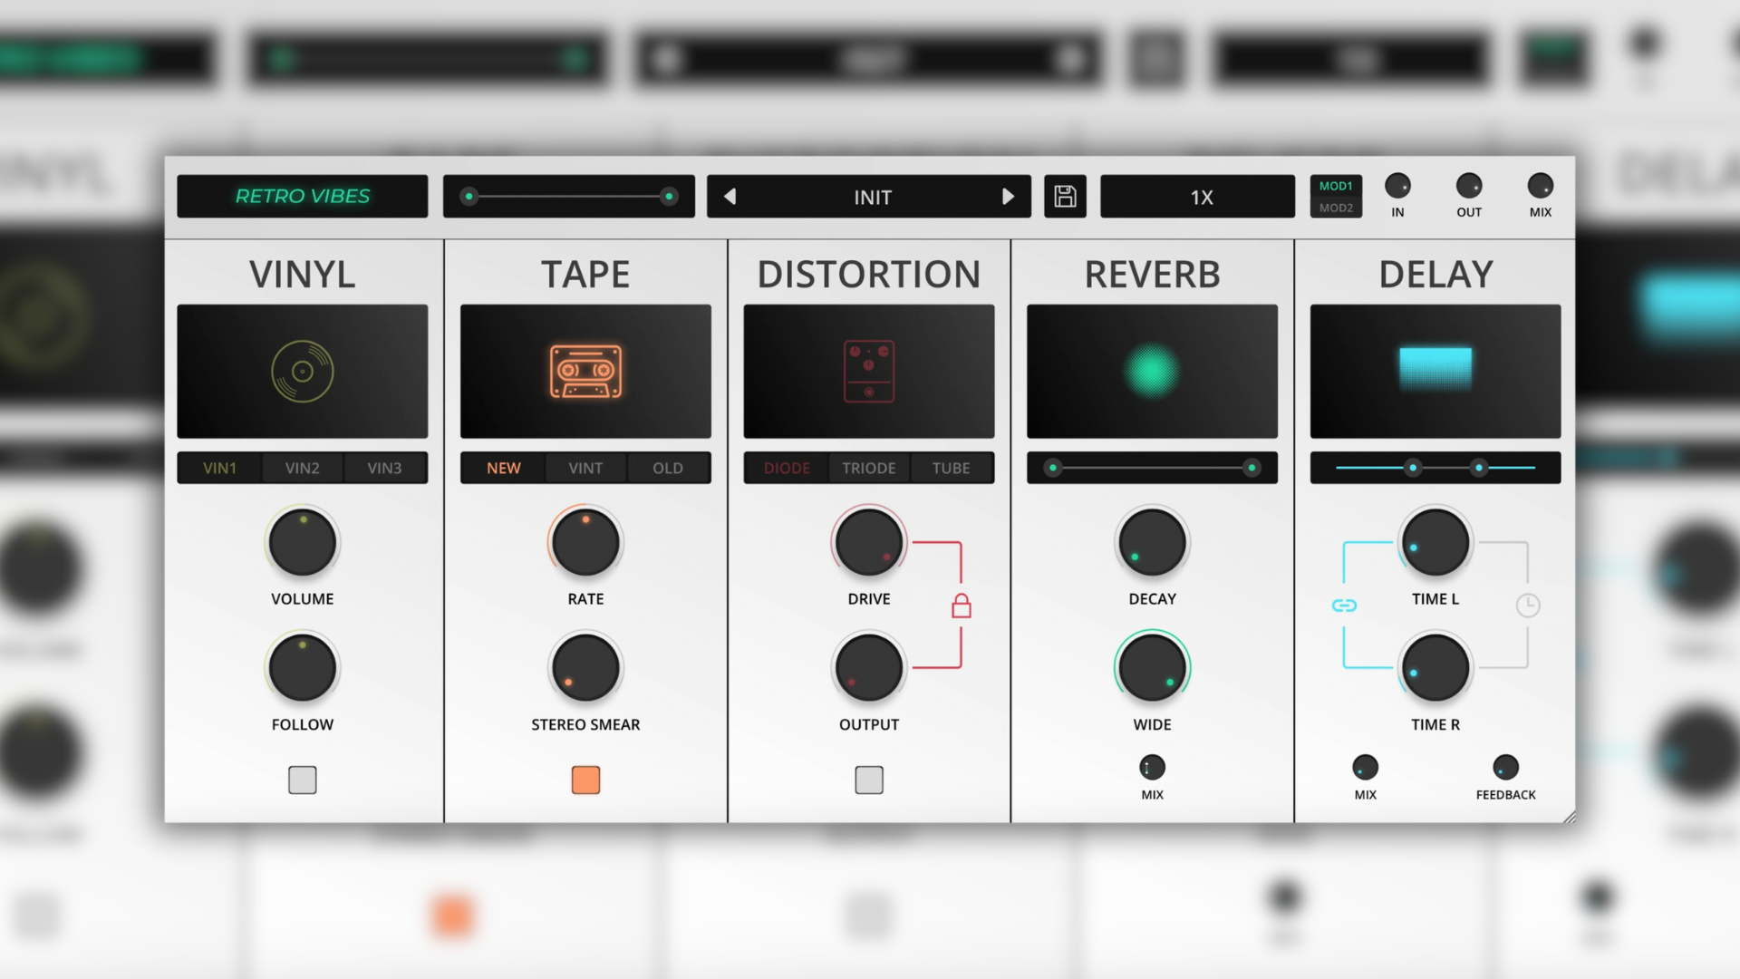Select the OLD tape mode
The height and width of the screenshot is (979, 1740).
pyautogui.click(x=668, y=468)
